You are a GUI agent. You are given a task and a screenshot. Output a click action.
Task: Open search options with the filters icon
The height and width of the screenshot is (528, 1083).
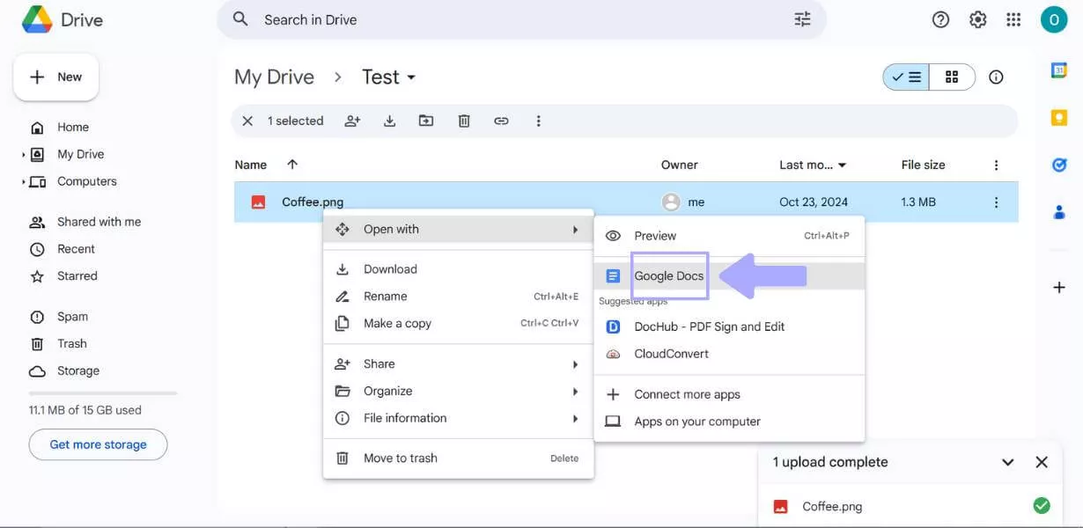(801, 18)
